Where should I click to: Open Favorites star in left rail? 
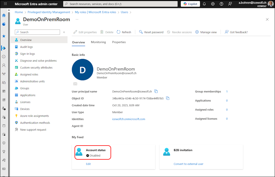pyautogui.click(x=4, y=36)
